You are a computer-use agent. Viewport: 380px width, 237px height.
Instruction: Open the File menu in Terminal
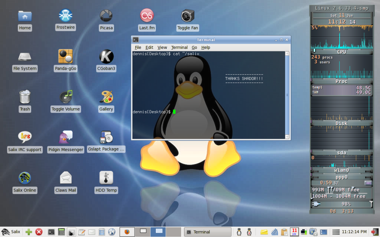pos(138,47)
